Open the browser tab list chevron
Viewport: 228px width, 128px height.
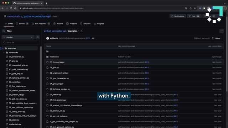coord(225,3)
